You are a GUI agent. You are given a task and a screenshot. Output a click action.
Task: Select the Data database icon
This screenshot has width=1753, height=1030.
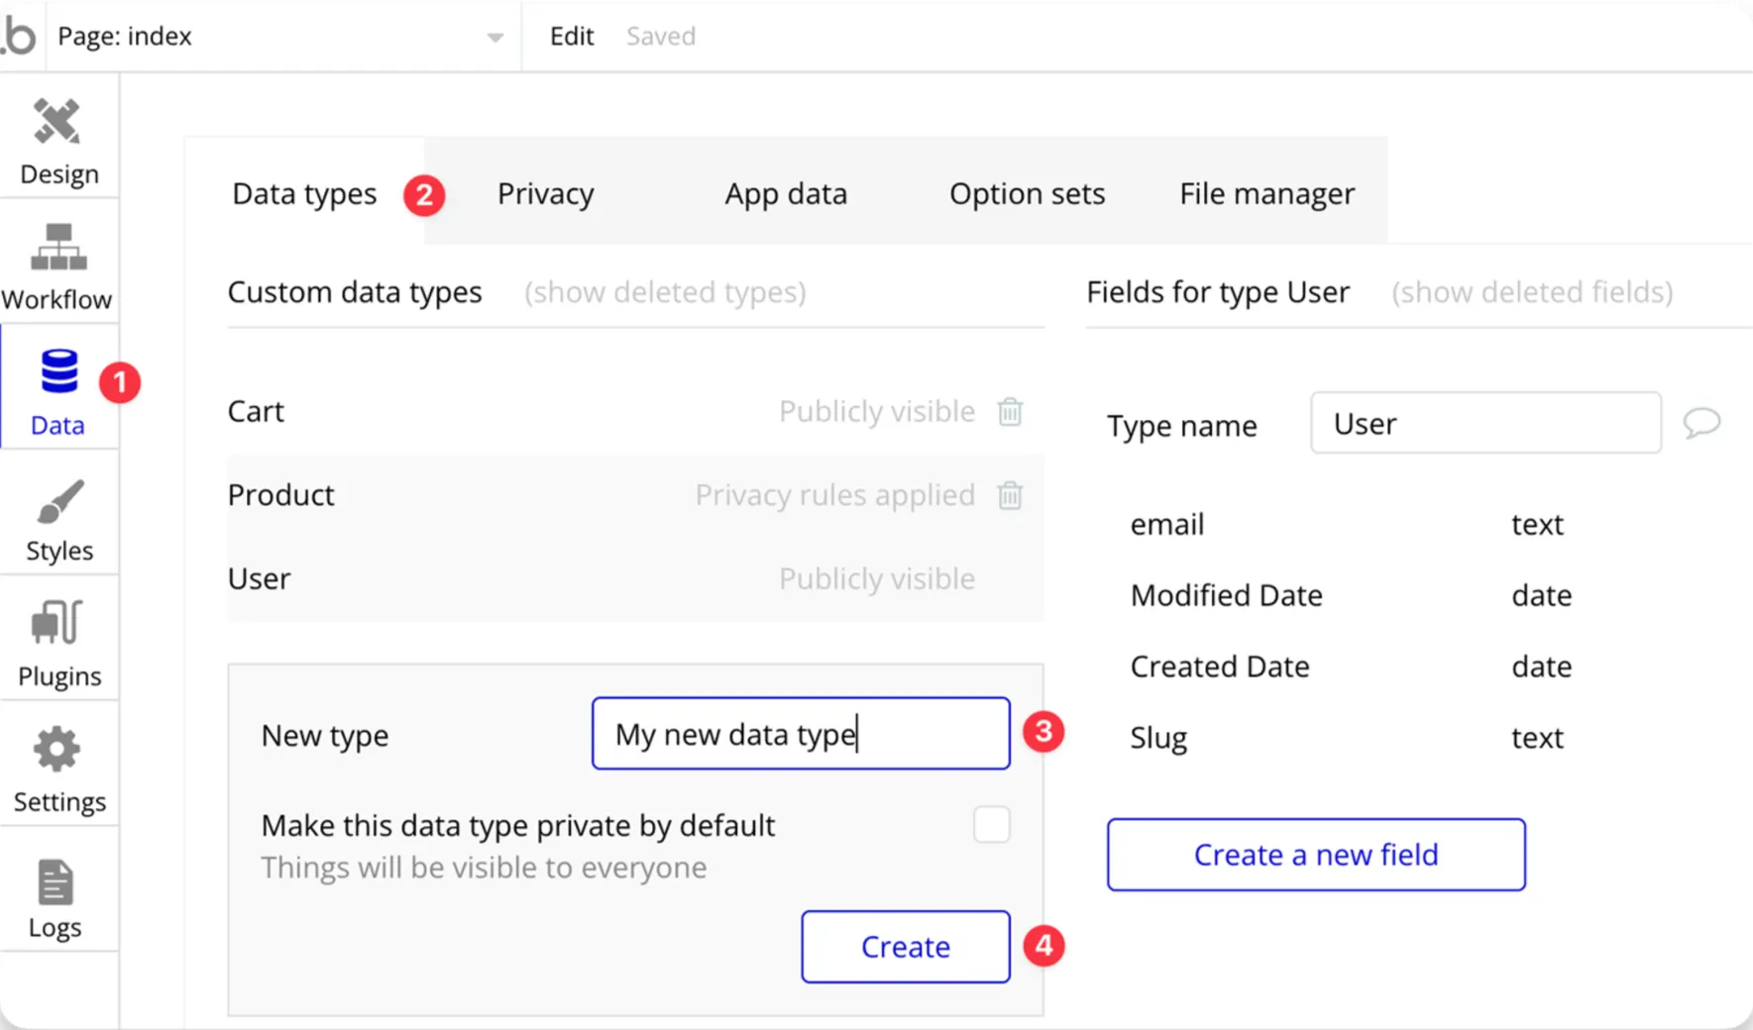click(58, 372)
